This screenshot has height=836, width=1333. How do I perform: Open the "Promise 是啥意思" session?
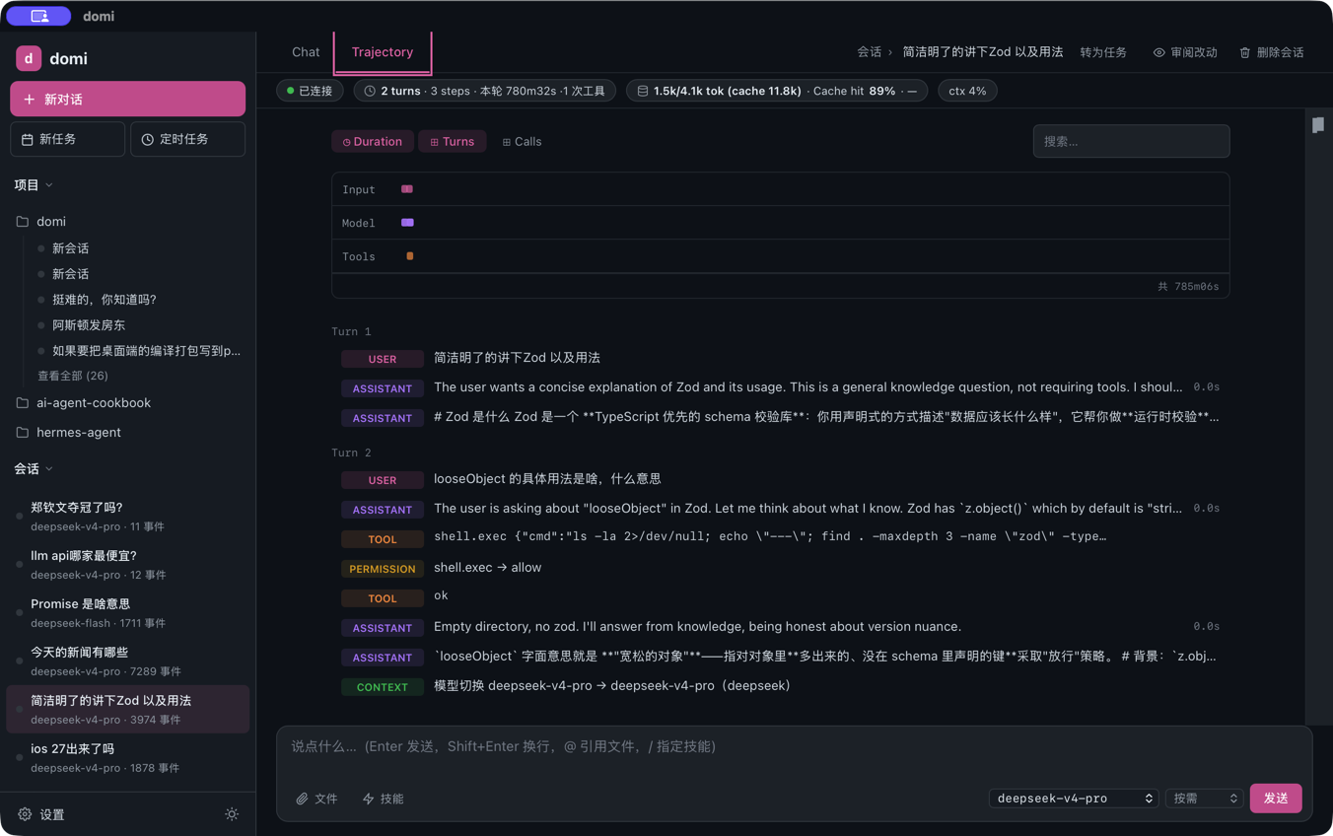pos(128,613)
